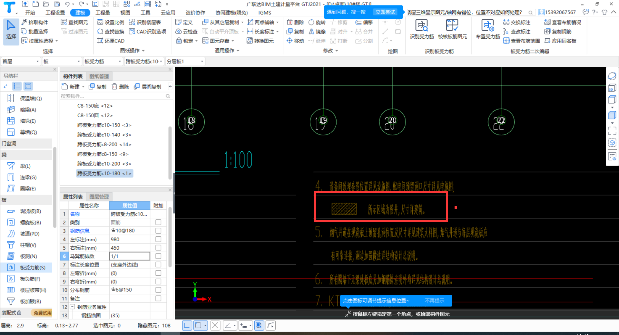
Task: Toggle 附加 checkbox for 备注 row
Action: (x=158, y=298)
